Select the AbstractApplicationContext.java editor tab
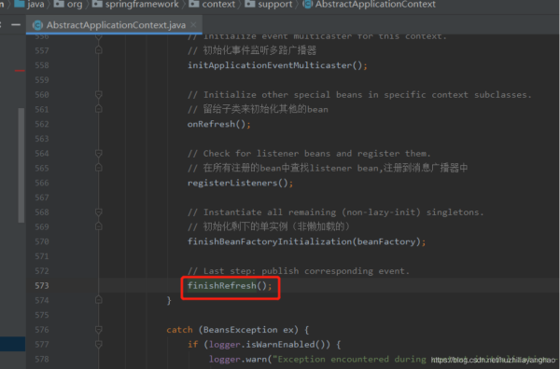This screenshot has height=369, width=560. tap(114, 24)
